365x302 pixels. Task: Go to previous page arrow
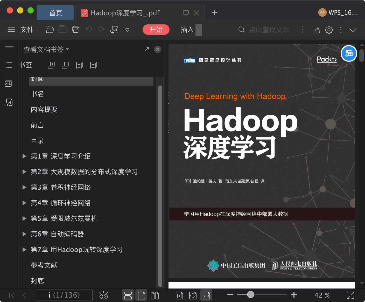click(24, 295)
